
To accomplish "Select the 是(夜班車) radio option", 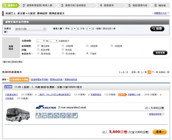I will [38, 53].
